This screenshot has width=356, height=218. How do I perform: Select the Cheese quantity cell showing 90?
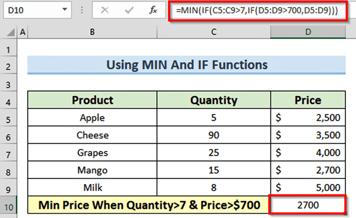[213, 135]
